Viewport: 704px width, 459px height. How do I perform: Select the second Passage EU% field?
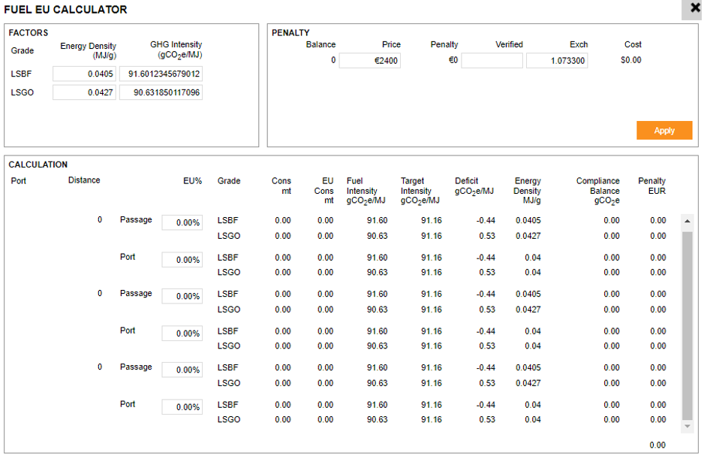pyautogui.click(x=182, y=297)
